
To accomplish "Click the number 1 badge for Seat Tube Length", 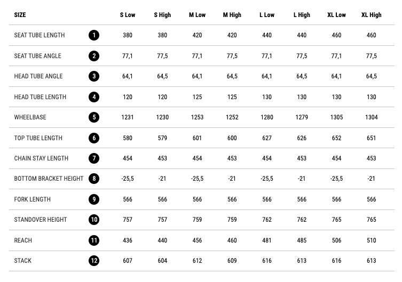I will [94, 35].
